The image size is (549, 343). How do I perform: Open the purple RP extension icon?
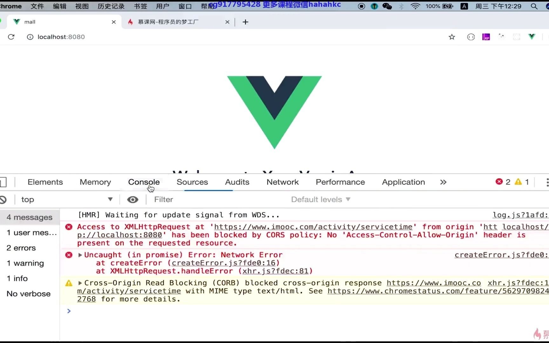[x=486, y=37]
